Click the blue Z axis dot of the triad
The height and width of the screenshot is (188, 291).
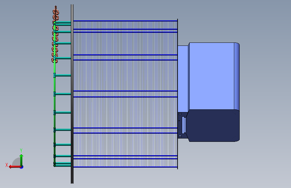(22, 167)
